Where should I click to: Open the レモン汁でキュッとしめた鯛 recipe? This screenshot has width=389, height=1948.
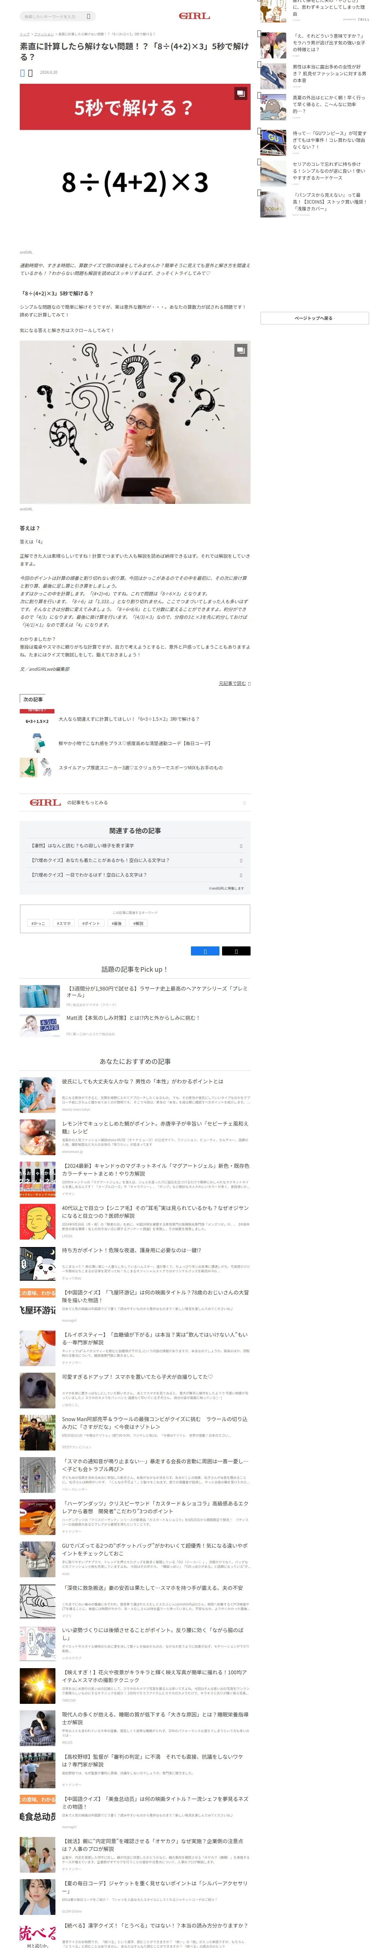click(155, 1128)
